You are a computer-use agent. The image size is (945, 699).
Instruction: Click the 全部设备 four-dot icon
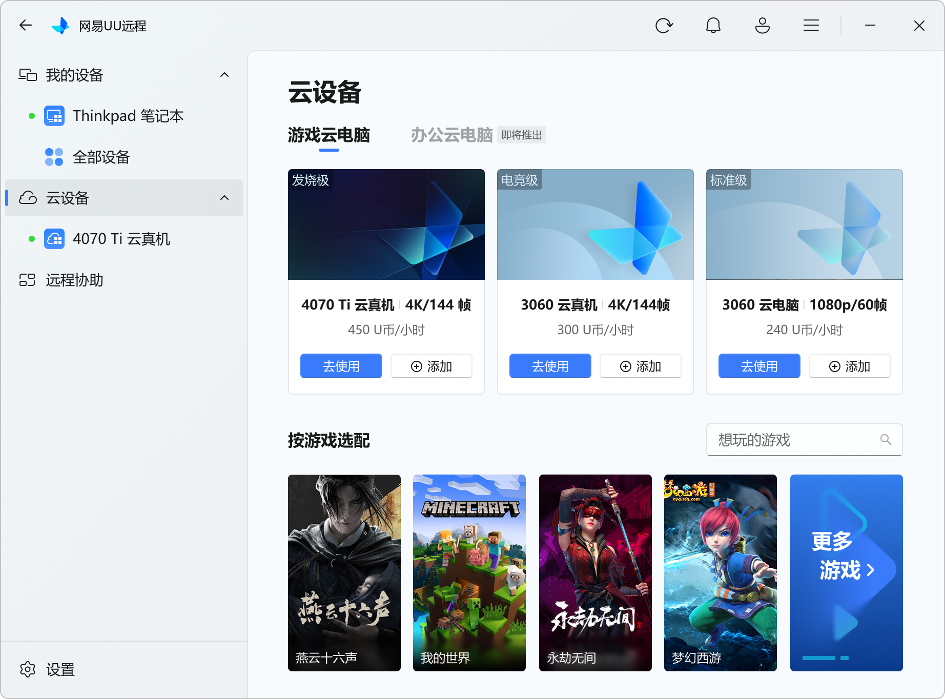click(54, 157)
